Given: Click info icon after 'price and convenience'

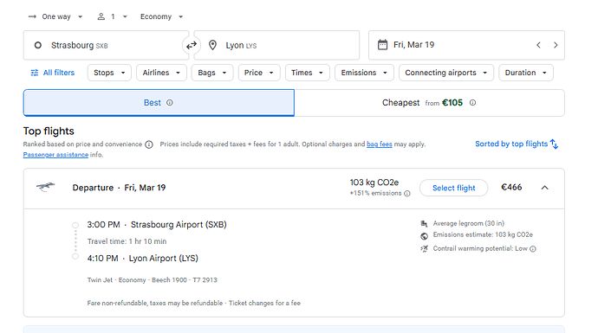Looking at the screenshot, I should (149, 144).
